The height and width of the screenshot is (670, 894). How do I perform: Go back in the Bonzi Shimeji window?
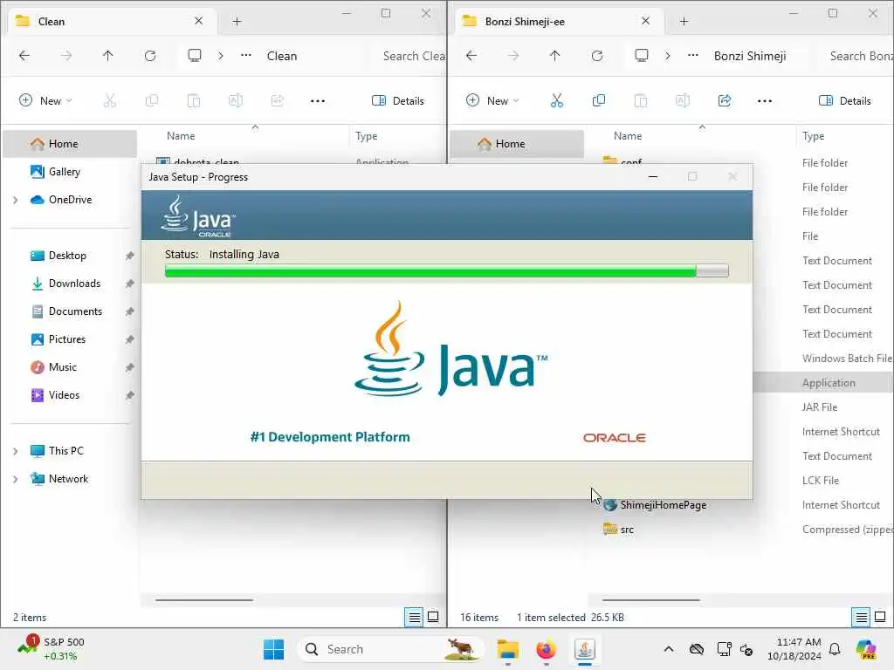(471, 56)
